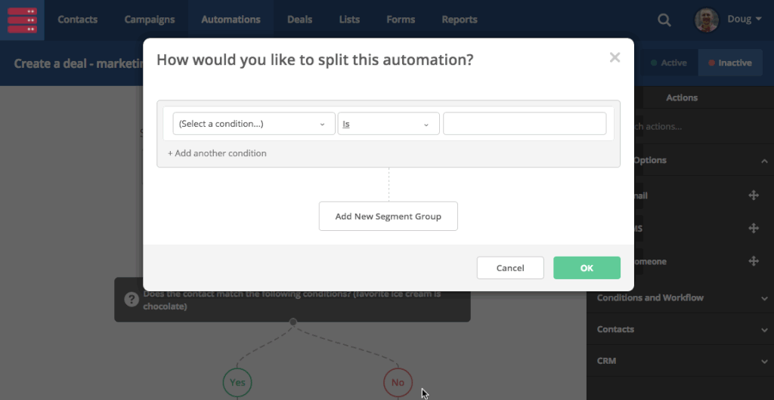774x400 pixels.
Task: Click the No branch circle
Action: click(398, 383)
